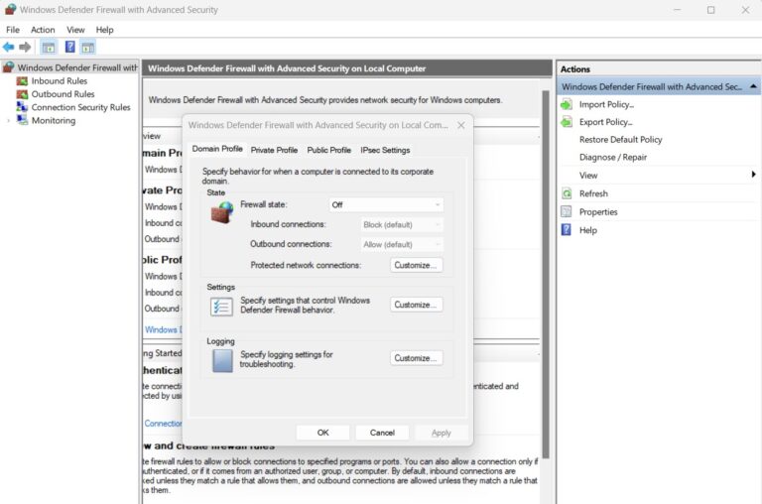Expand the Monitoring tree node
This screenshot has height=504, width=762.
[8, 120]
